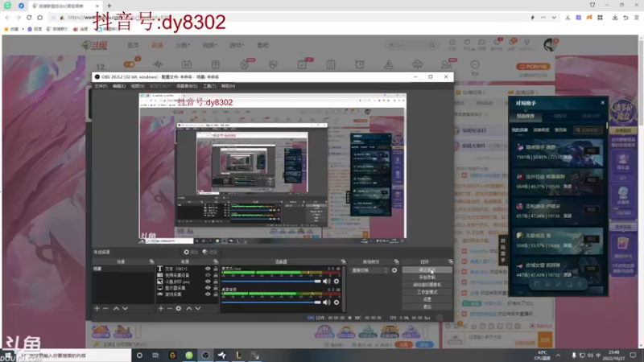
Task: Open the Douyu search magnifier icon
Action: (431, 45)
